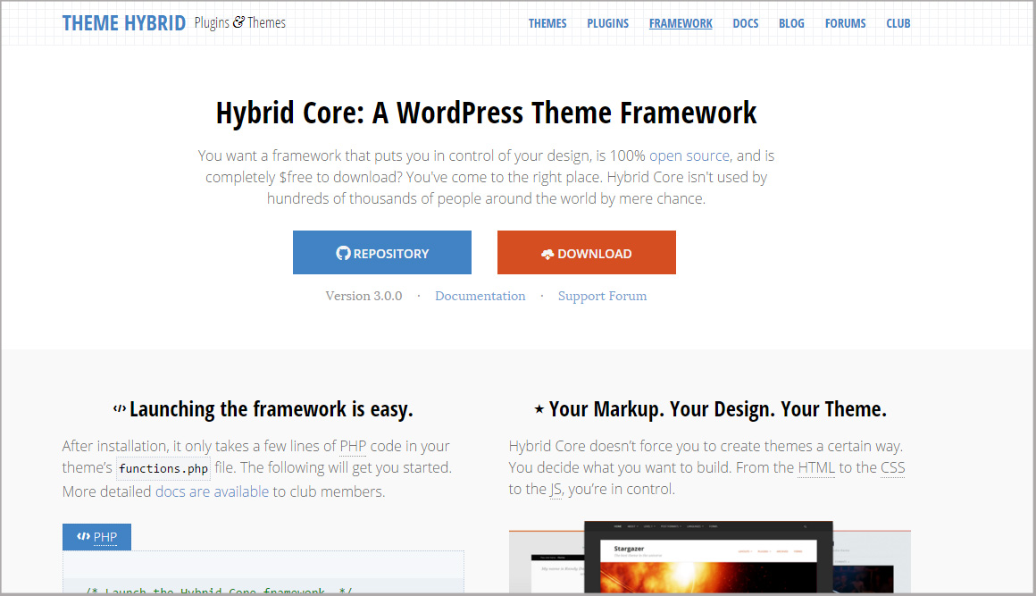Image resolution: width=1036 pixels, height=596 pixels.
Task: Select the PHP code tab
Action: coord(97,536)
